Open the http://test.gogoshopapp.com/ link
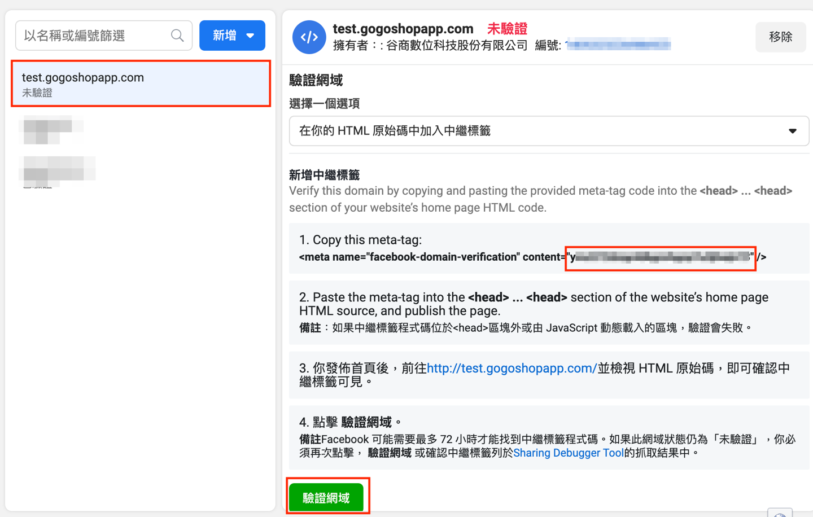813x517 pixels. tap(512, 368)
